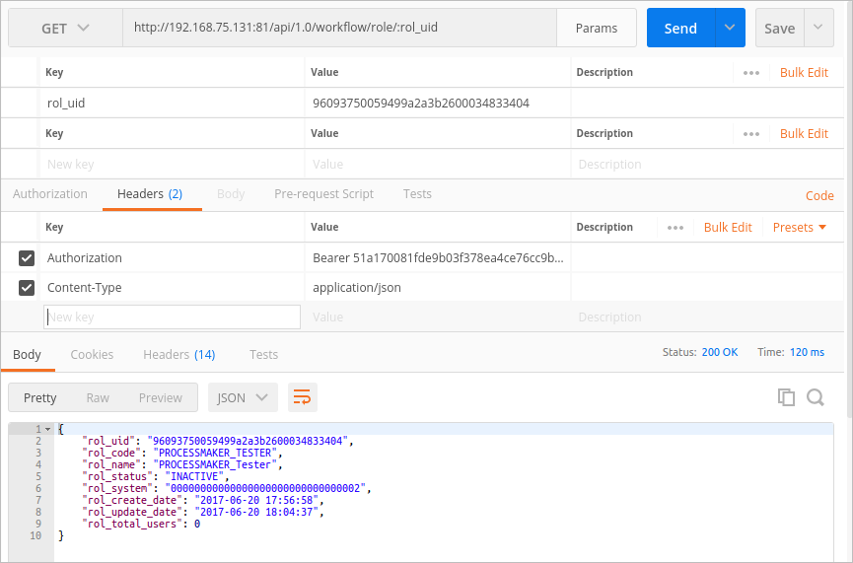Viewport: 853px width, 563px height.
Task: Uncheck the Authorization header checkbox
Action: 28,258
